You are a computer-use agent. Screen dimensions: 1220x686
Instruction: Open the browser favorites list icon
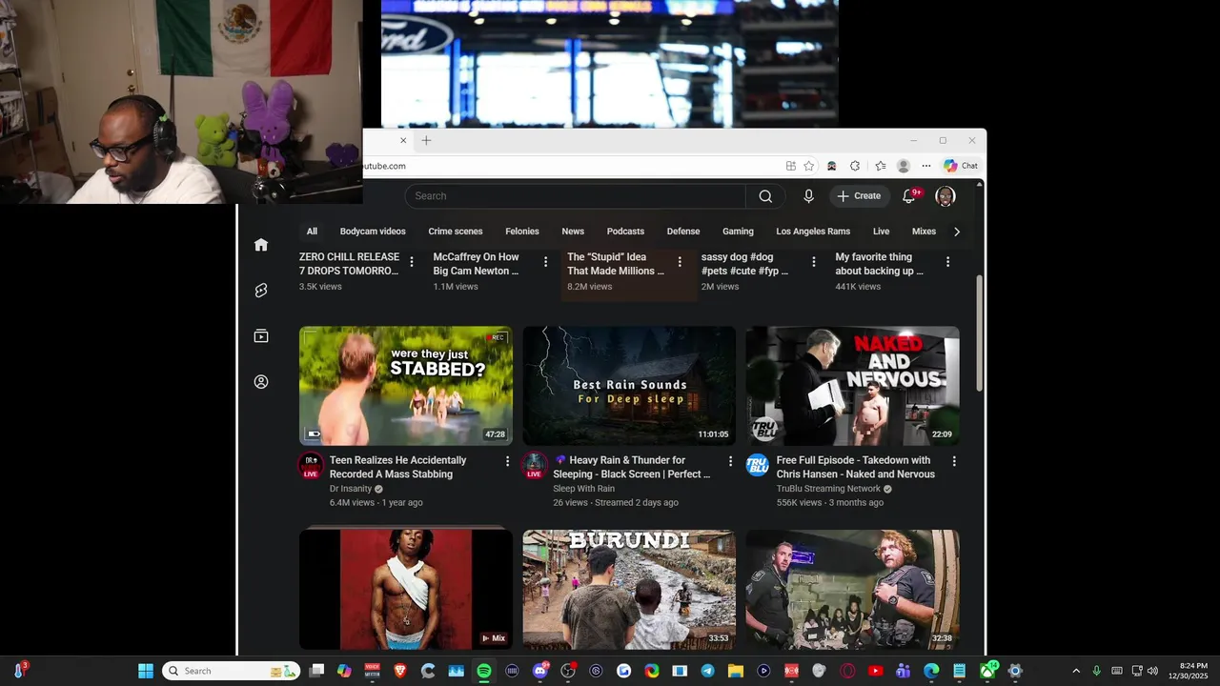(881, 166)
